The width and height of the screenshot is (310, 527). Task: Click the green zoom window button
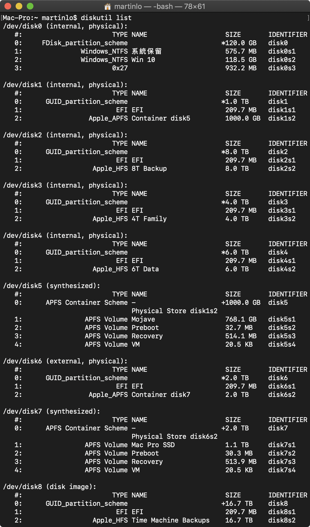pyautogui.click(x=30, y=6)
